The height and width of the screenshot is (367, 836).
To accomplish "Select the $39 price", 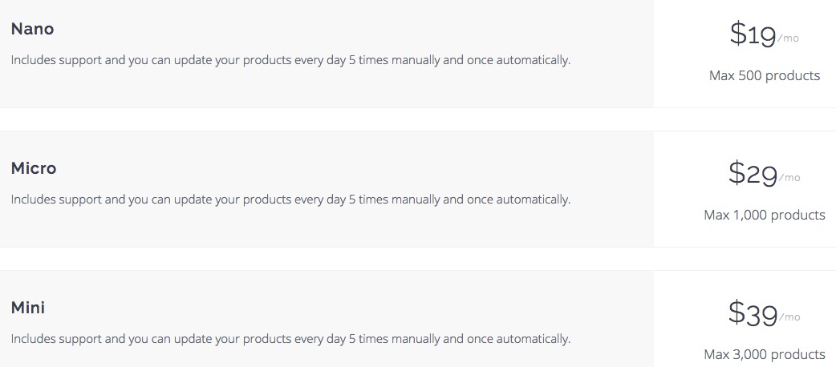I will [x=753, y=313].
